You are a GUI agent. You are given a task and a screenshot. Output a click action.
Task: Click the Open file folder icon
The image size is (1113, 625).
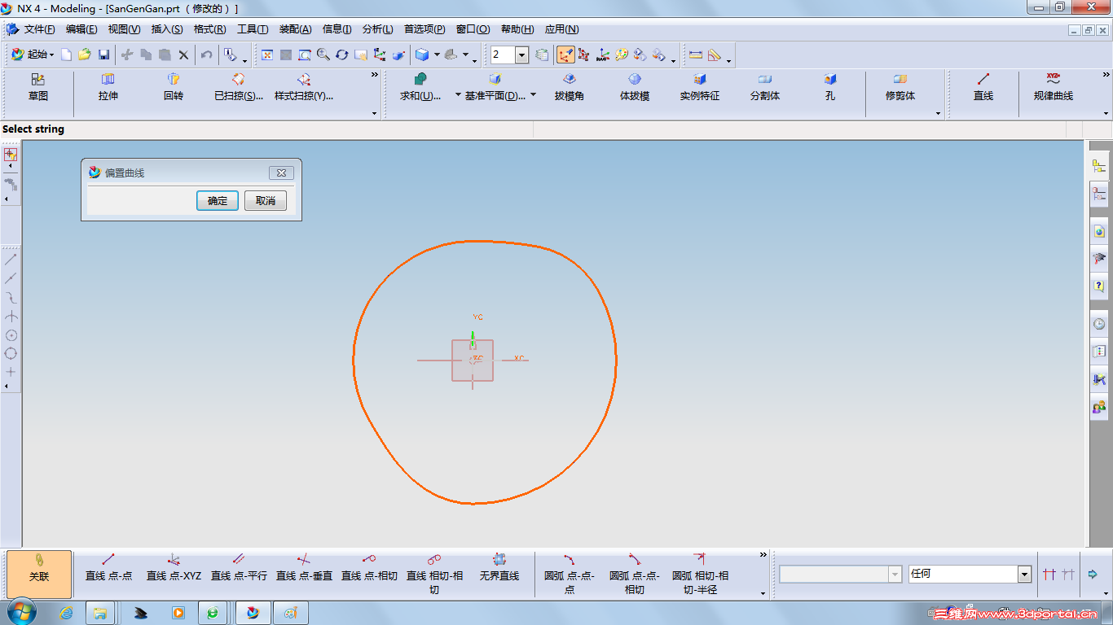pyautogui.click(x=85, y=55)
